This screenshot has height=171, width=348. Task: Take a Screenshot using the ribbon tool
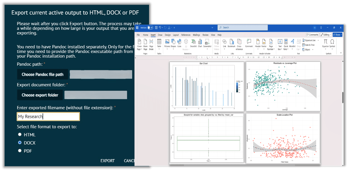[207, 43]
